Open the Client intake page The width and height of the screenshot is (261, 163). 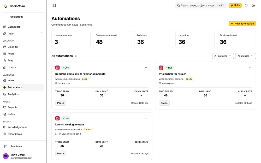coord(23,134)
